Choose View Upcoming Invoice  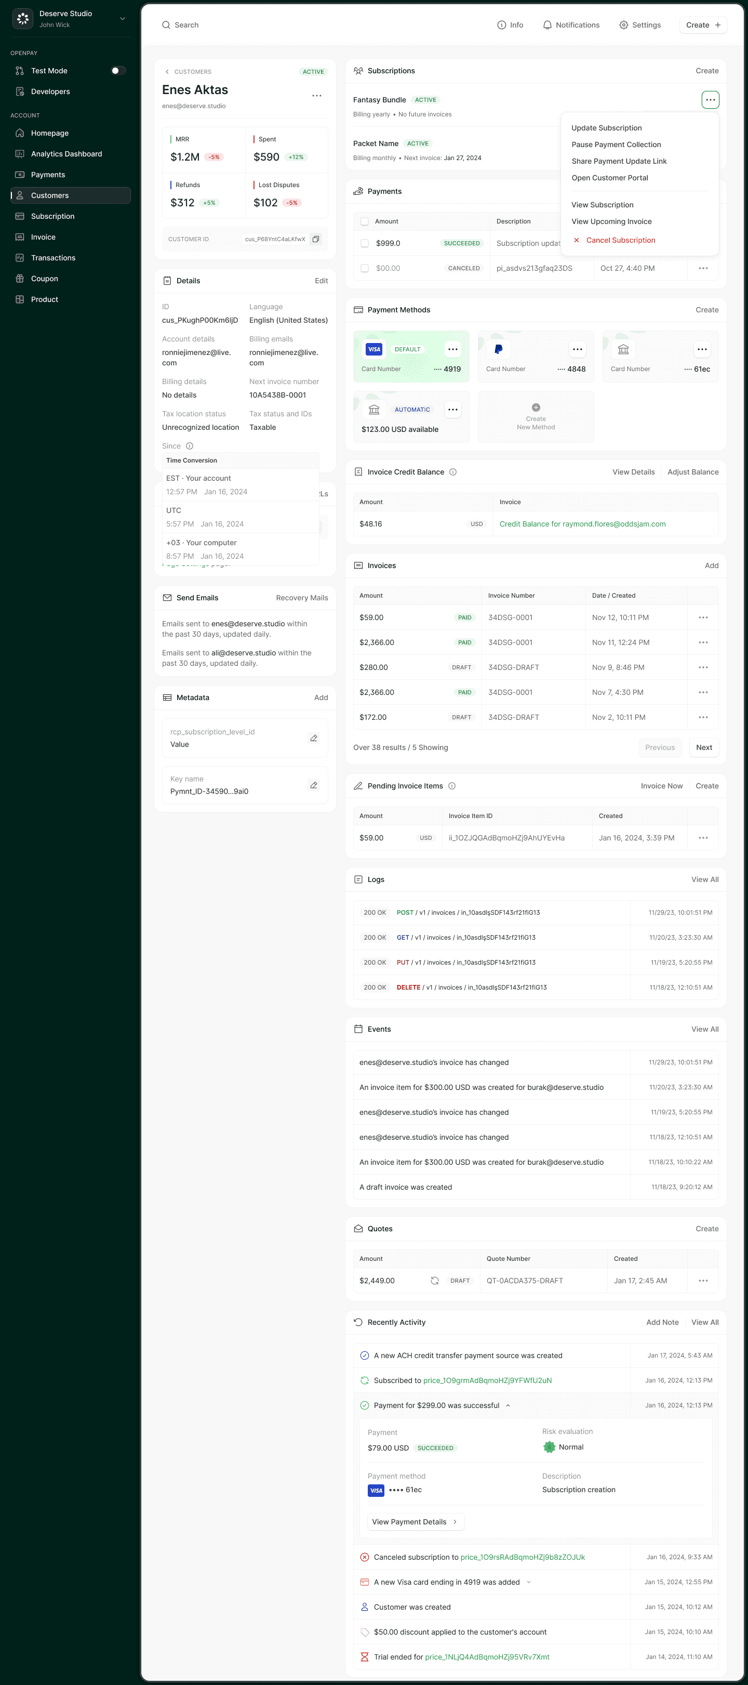(x=611, y=222)
